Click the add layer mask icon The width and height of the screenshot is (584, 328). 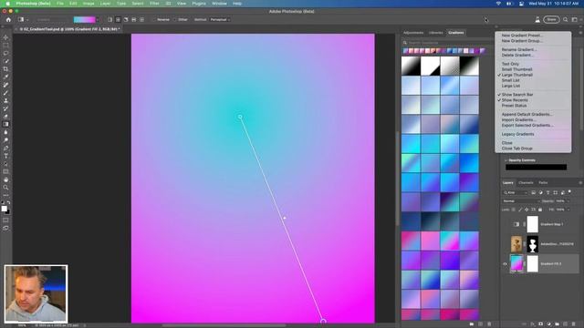[541, 324]
